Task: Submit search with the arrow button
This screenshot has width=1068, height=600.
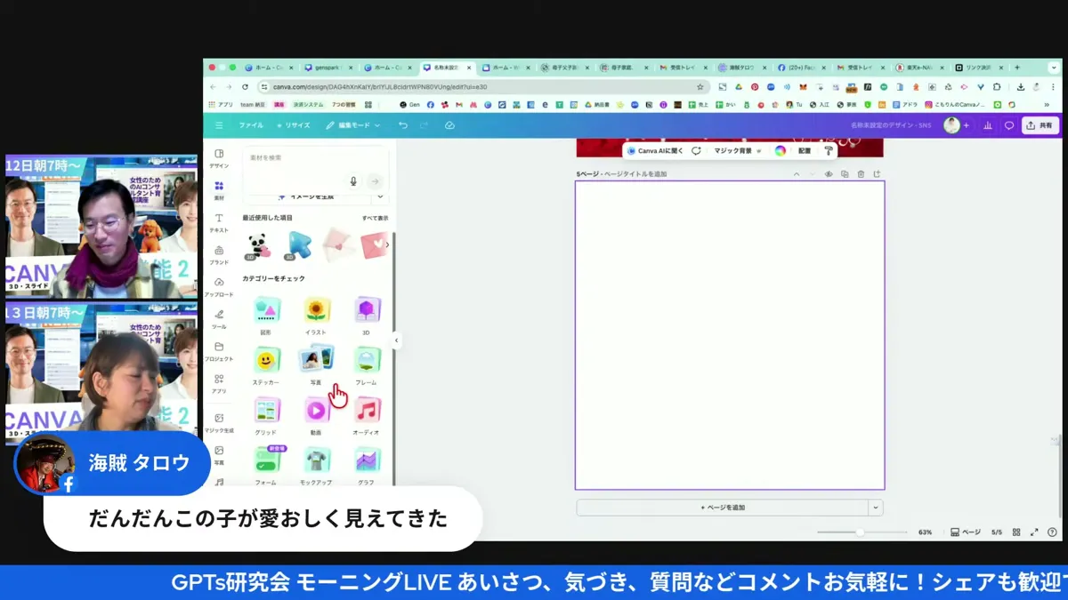Action: click(375, 181)
